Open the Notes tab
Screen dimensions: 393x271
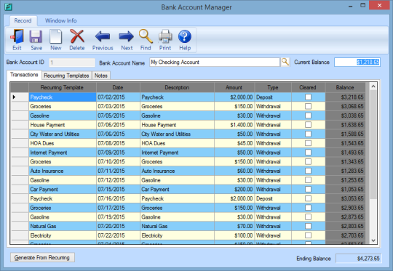(x=101, y=76)
